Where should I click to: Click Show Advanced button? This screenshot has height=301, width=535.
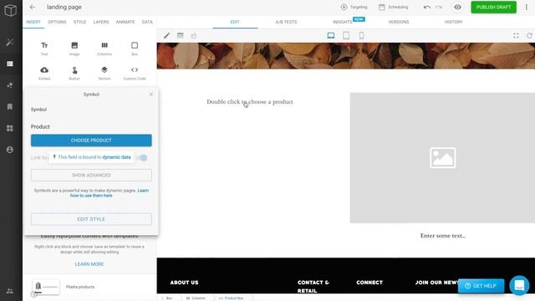click(91, 175)
